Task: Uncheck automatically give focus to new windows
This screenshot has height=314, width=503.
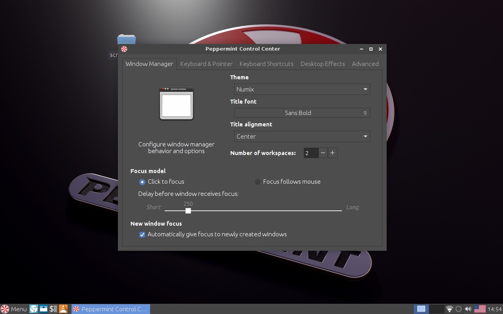Action: click(x=142, y=234)
